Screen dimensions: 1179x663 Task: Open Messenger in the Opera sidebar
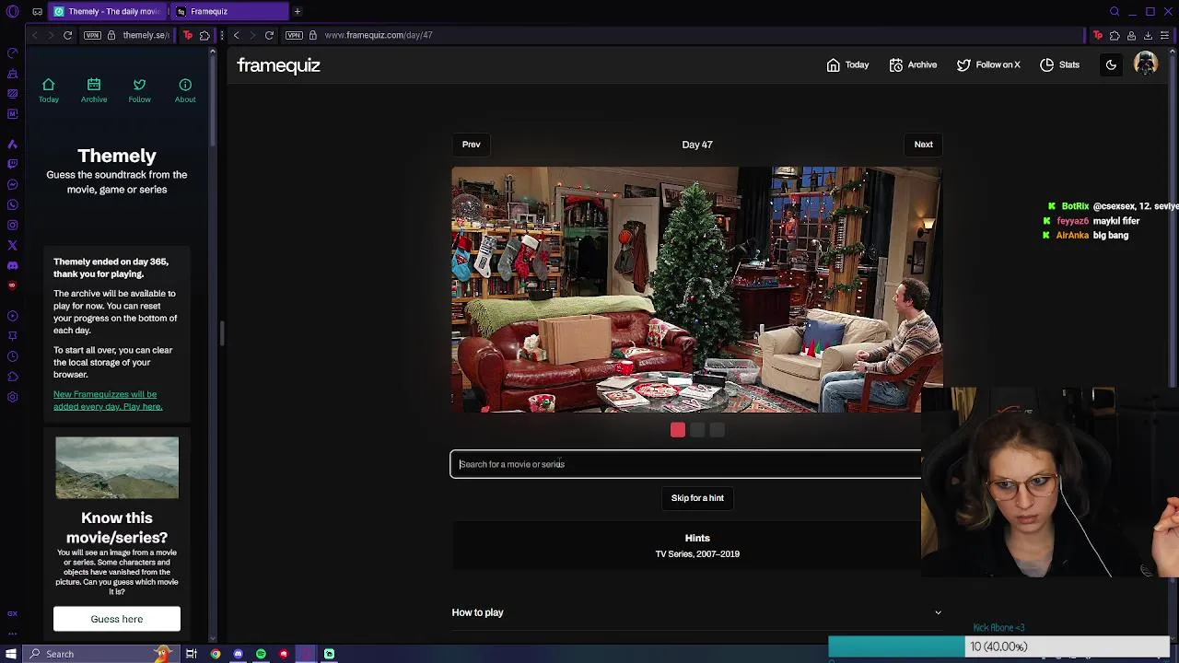pos(12,184)
